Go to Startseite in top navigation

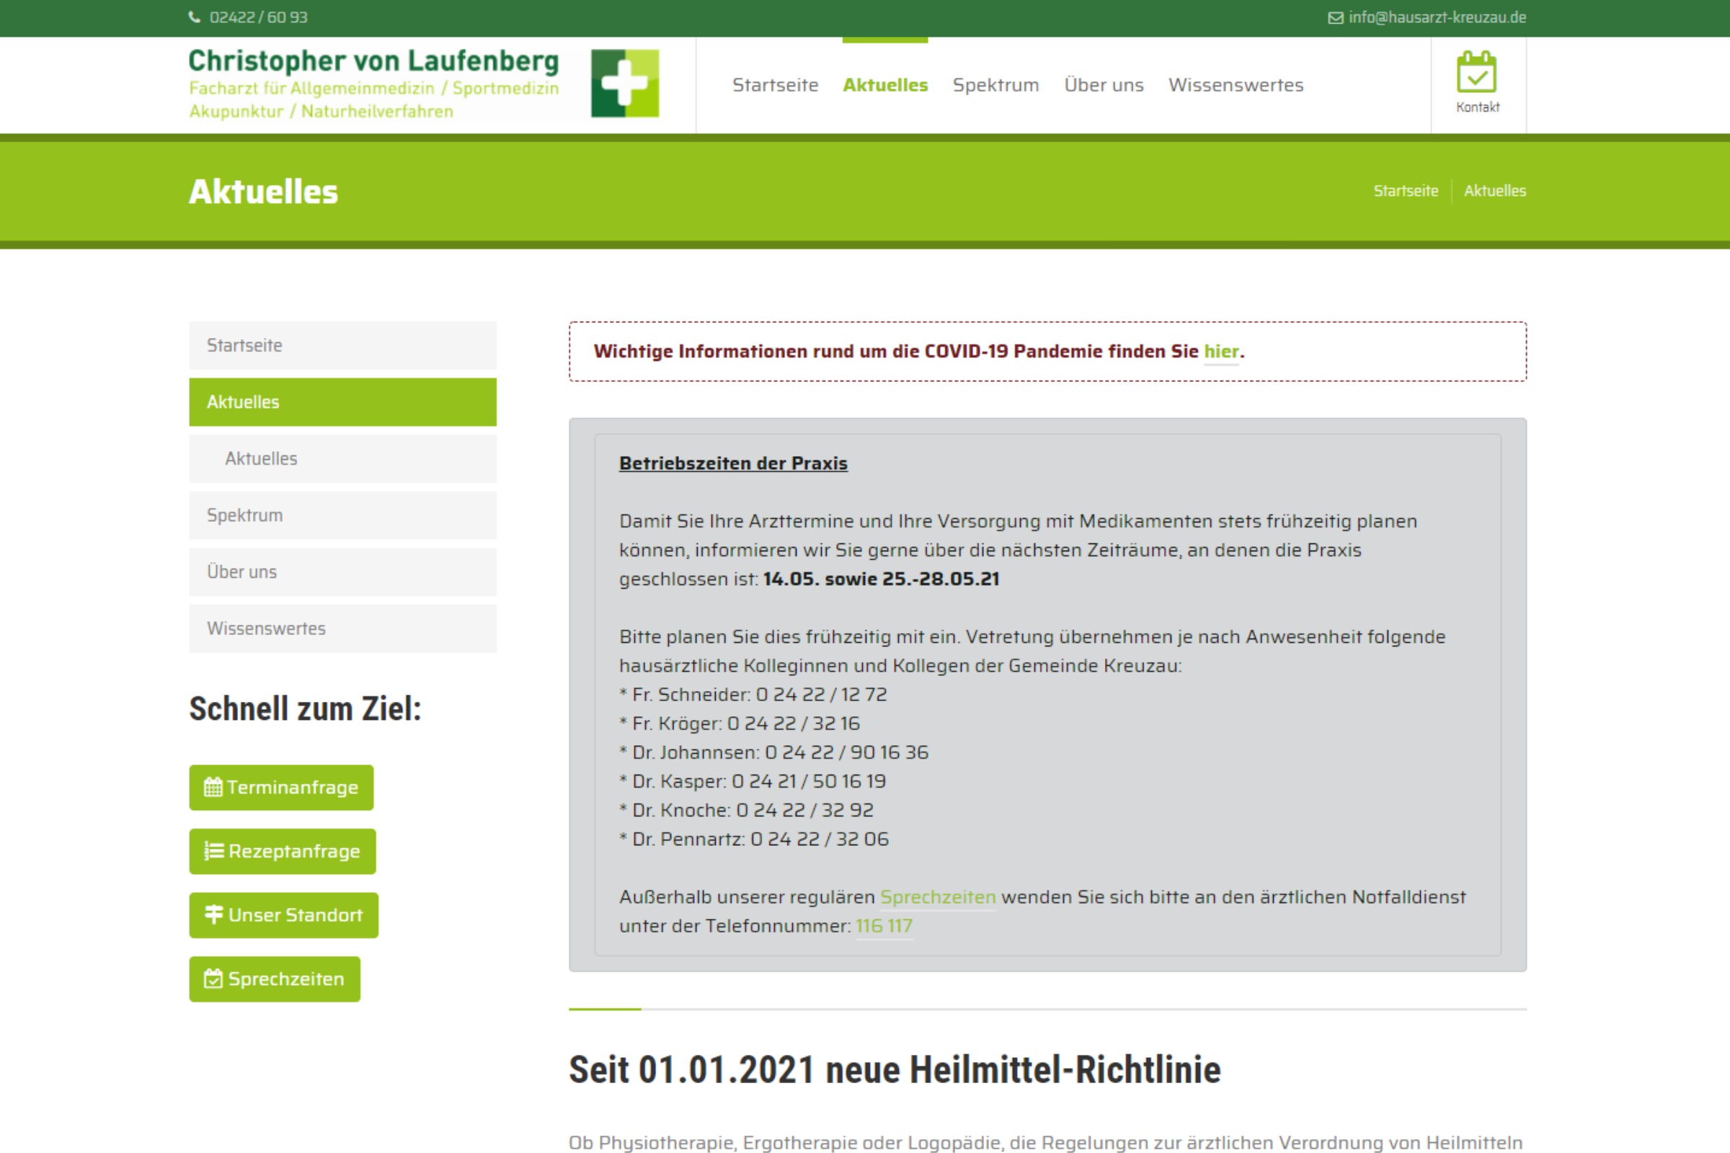(774, 85)
